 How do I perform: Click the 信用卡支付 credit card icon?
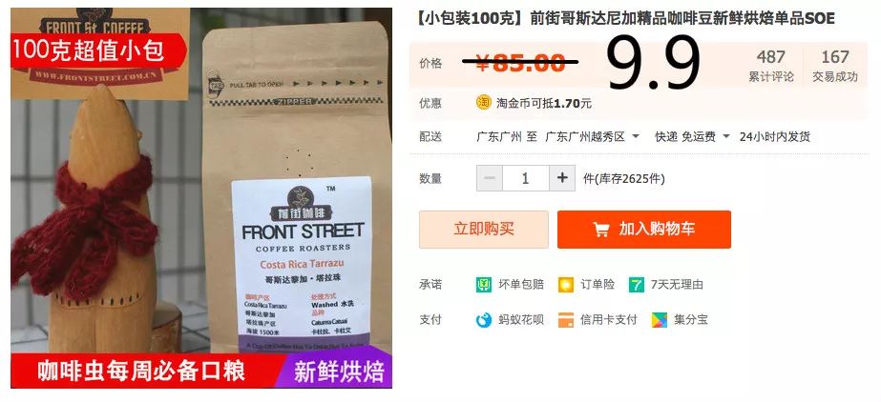point(566,320)
